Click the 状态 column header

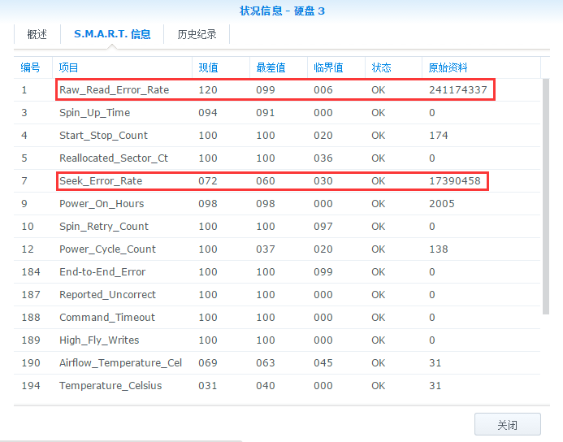tap(393, 67)
